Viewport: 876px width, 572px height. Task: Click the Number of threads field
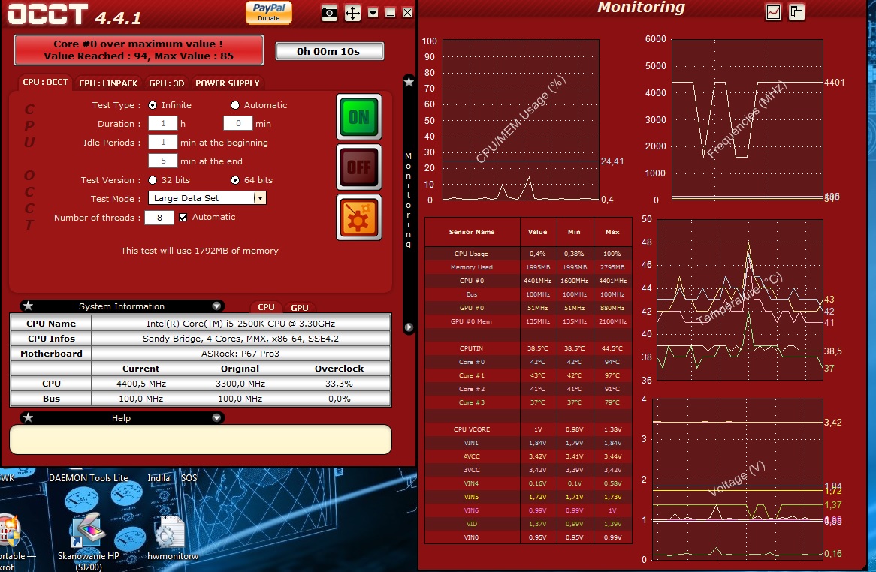159,218
